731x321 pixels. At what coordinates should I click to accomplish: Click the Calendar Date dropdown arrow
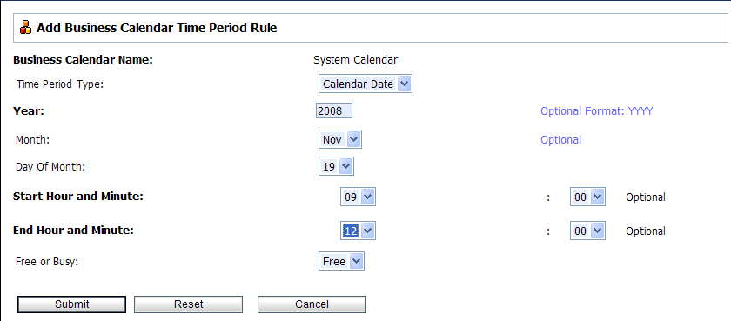[x=404, y=84]
